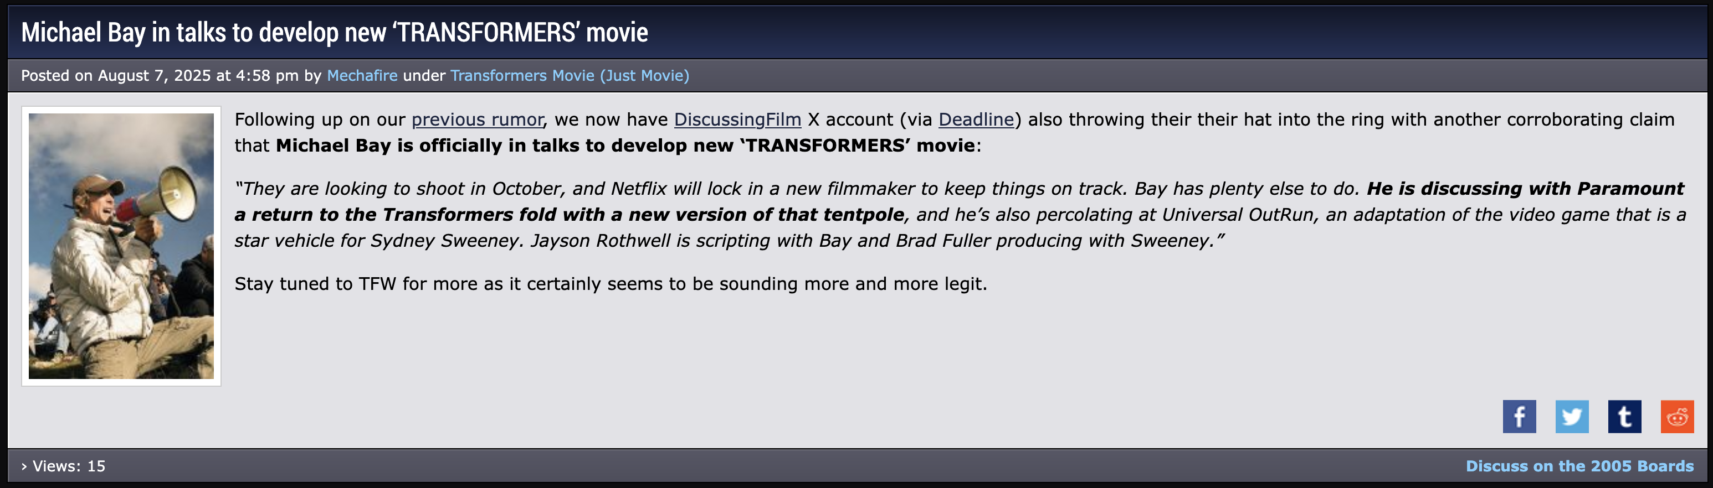Click the article headline title

tap(334, 32)
